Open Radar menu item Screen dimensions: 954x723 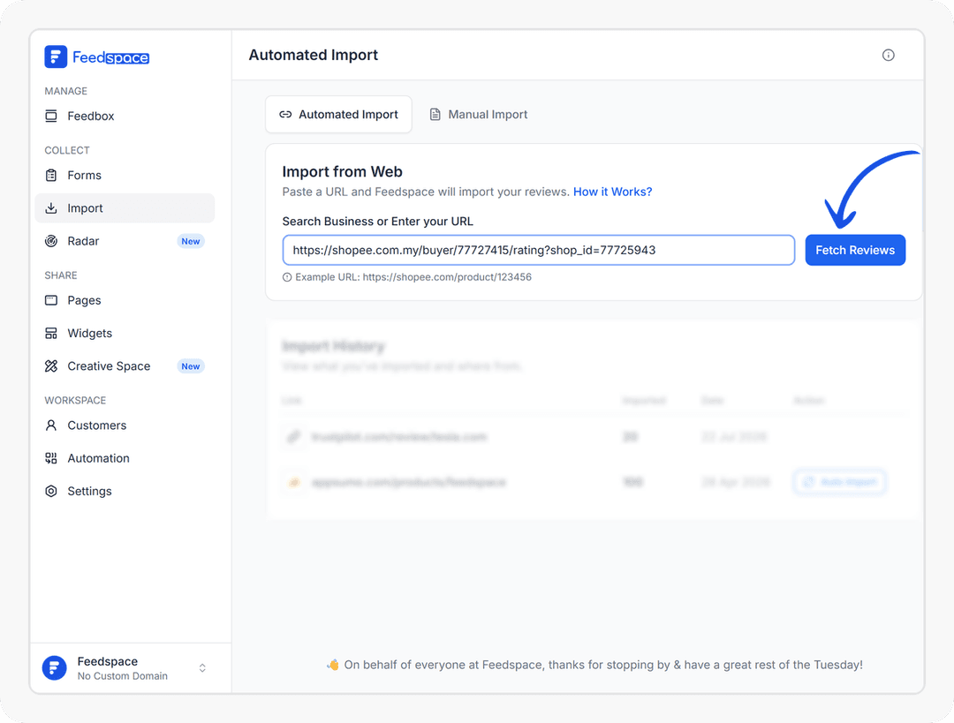(125, 241)
